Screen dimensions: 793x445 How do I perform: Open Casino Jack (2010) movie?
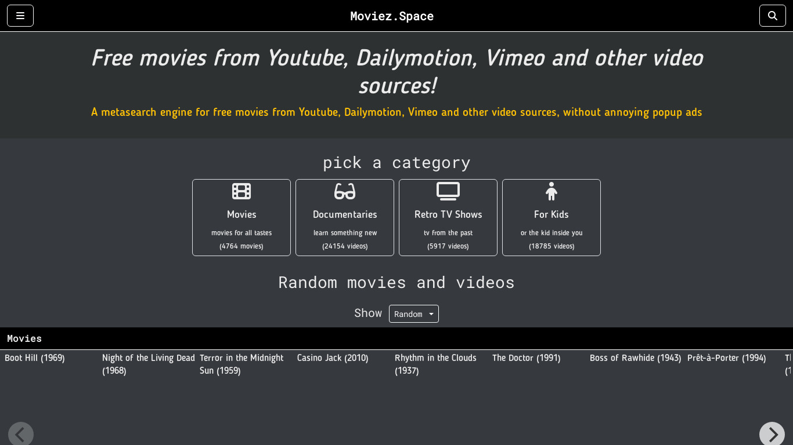tap(333, 358)
